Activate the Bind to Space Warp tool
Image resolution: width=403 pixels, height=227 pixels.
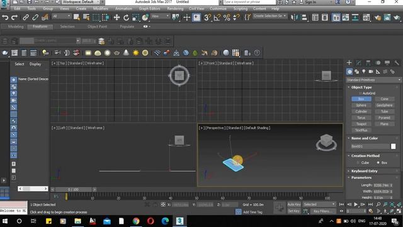pos(45,18)
